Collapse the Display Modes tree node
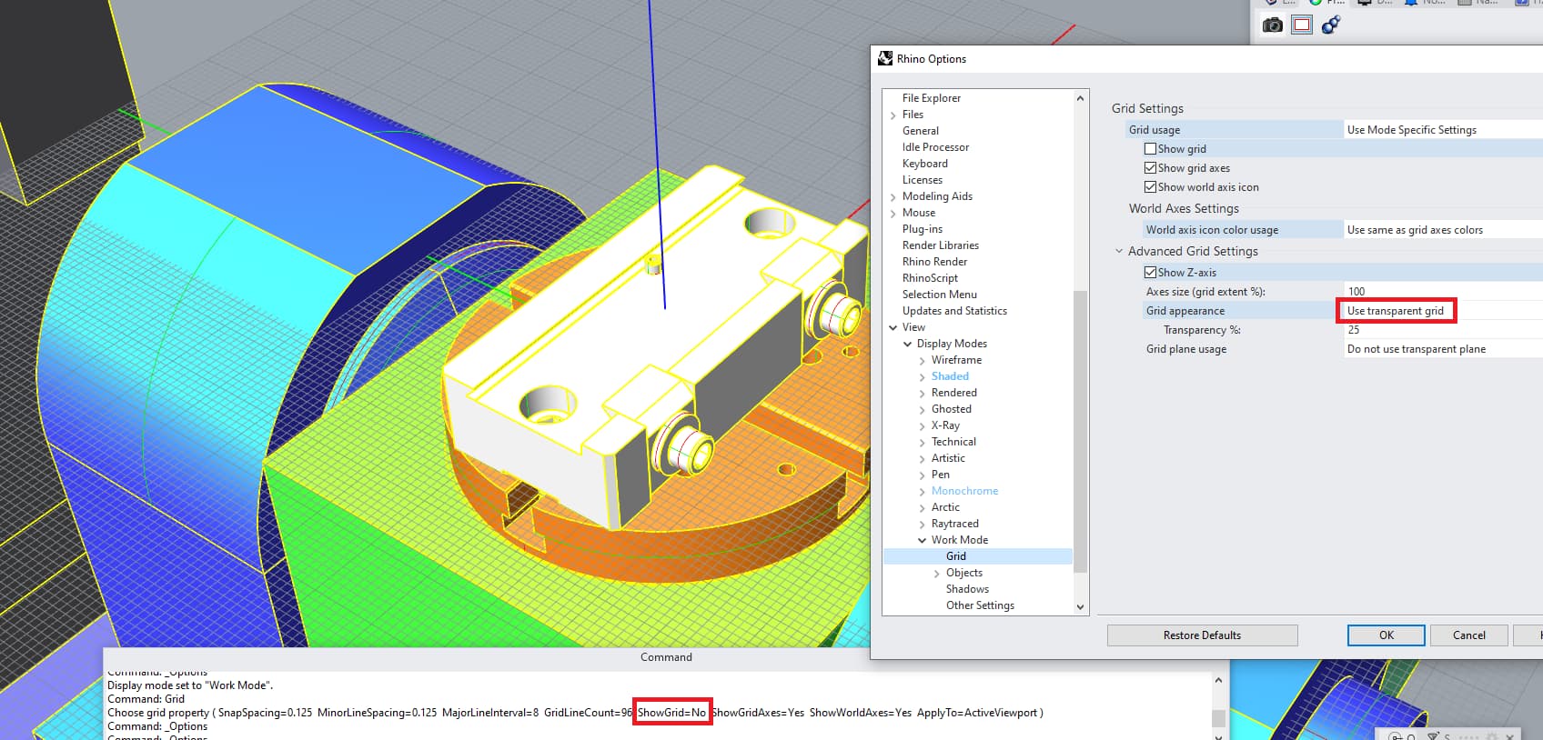 pos(907,344)
